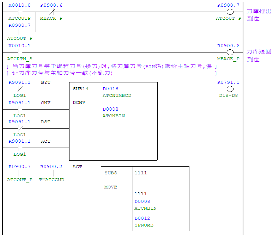Click the R0900.7 ATCOUT_P output coil
Image resolution: width=273 pixels, height=236 pixels.
point(230,12)
